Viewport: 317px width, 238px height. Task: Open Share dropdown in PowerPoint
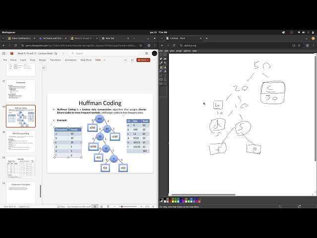click(x=143, y=60)
